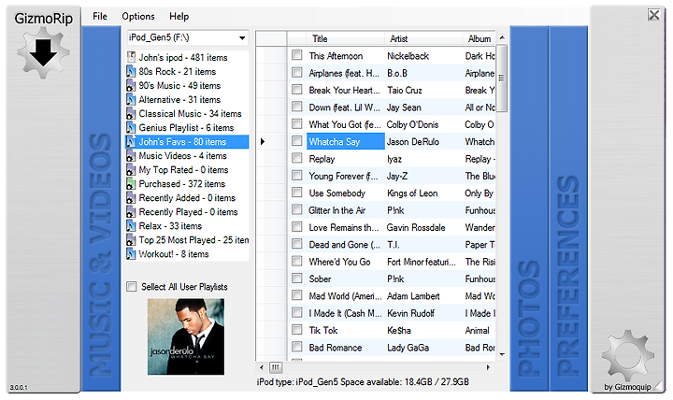
Task: Switch to the Preferences tab
Action: [568, 208]
